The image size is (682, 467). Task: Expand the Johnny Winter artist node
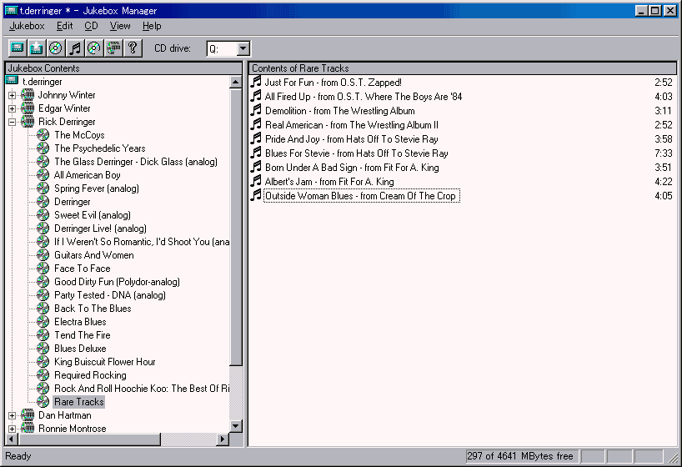tap(12, 95)
